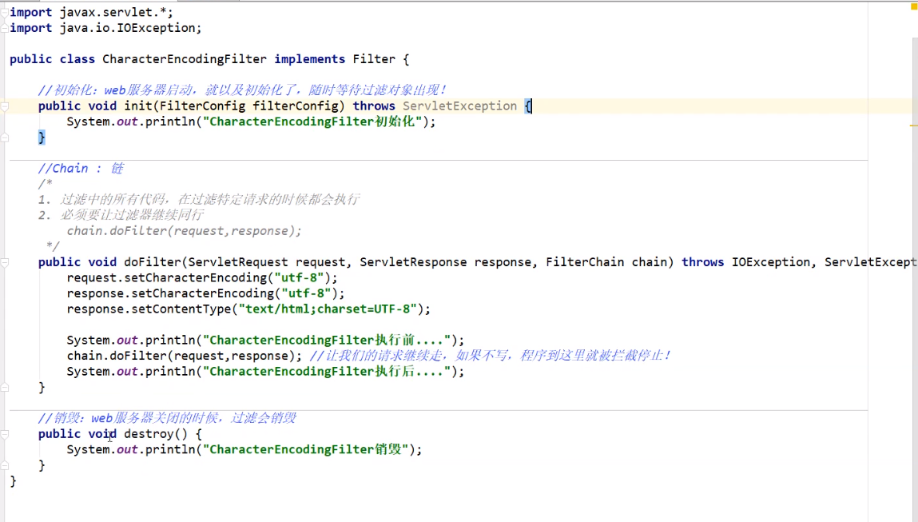The height and width of the screenshot is (522, 918).
Task: Click highlighted opening brace of init method
Action: click(528, 106)
